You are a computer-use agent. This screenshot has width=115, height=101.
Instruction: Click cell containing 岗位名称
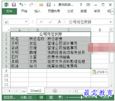coord(38,39)
